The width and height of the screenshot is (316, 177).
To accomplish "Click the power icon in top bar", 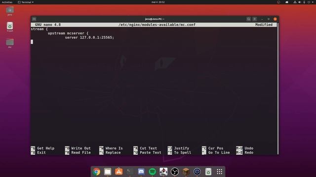I will (309, 2).
